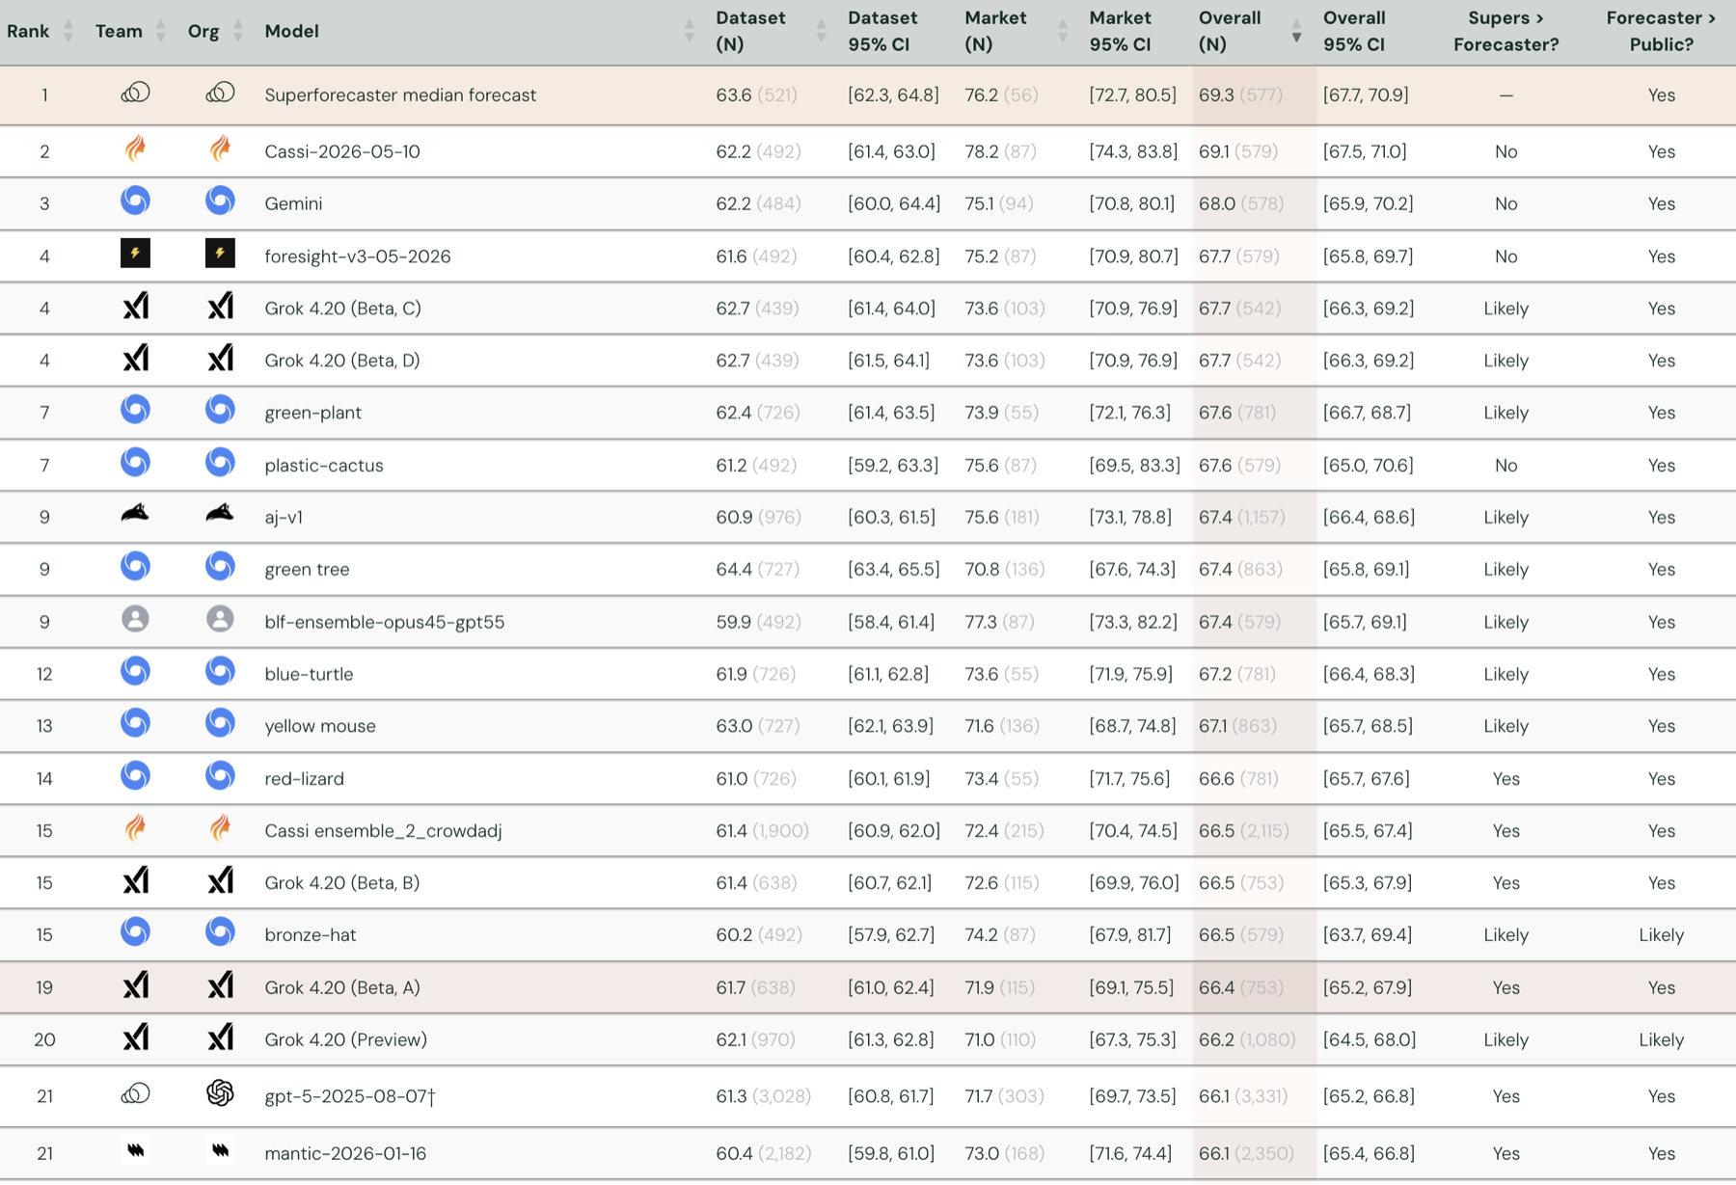Viewport: 1736px width, 1185px height.
Task: Click the "gpt-5-2025-08-07†" model name
Action: tap(350, 1096)
